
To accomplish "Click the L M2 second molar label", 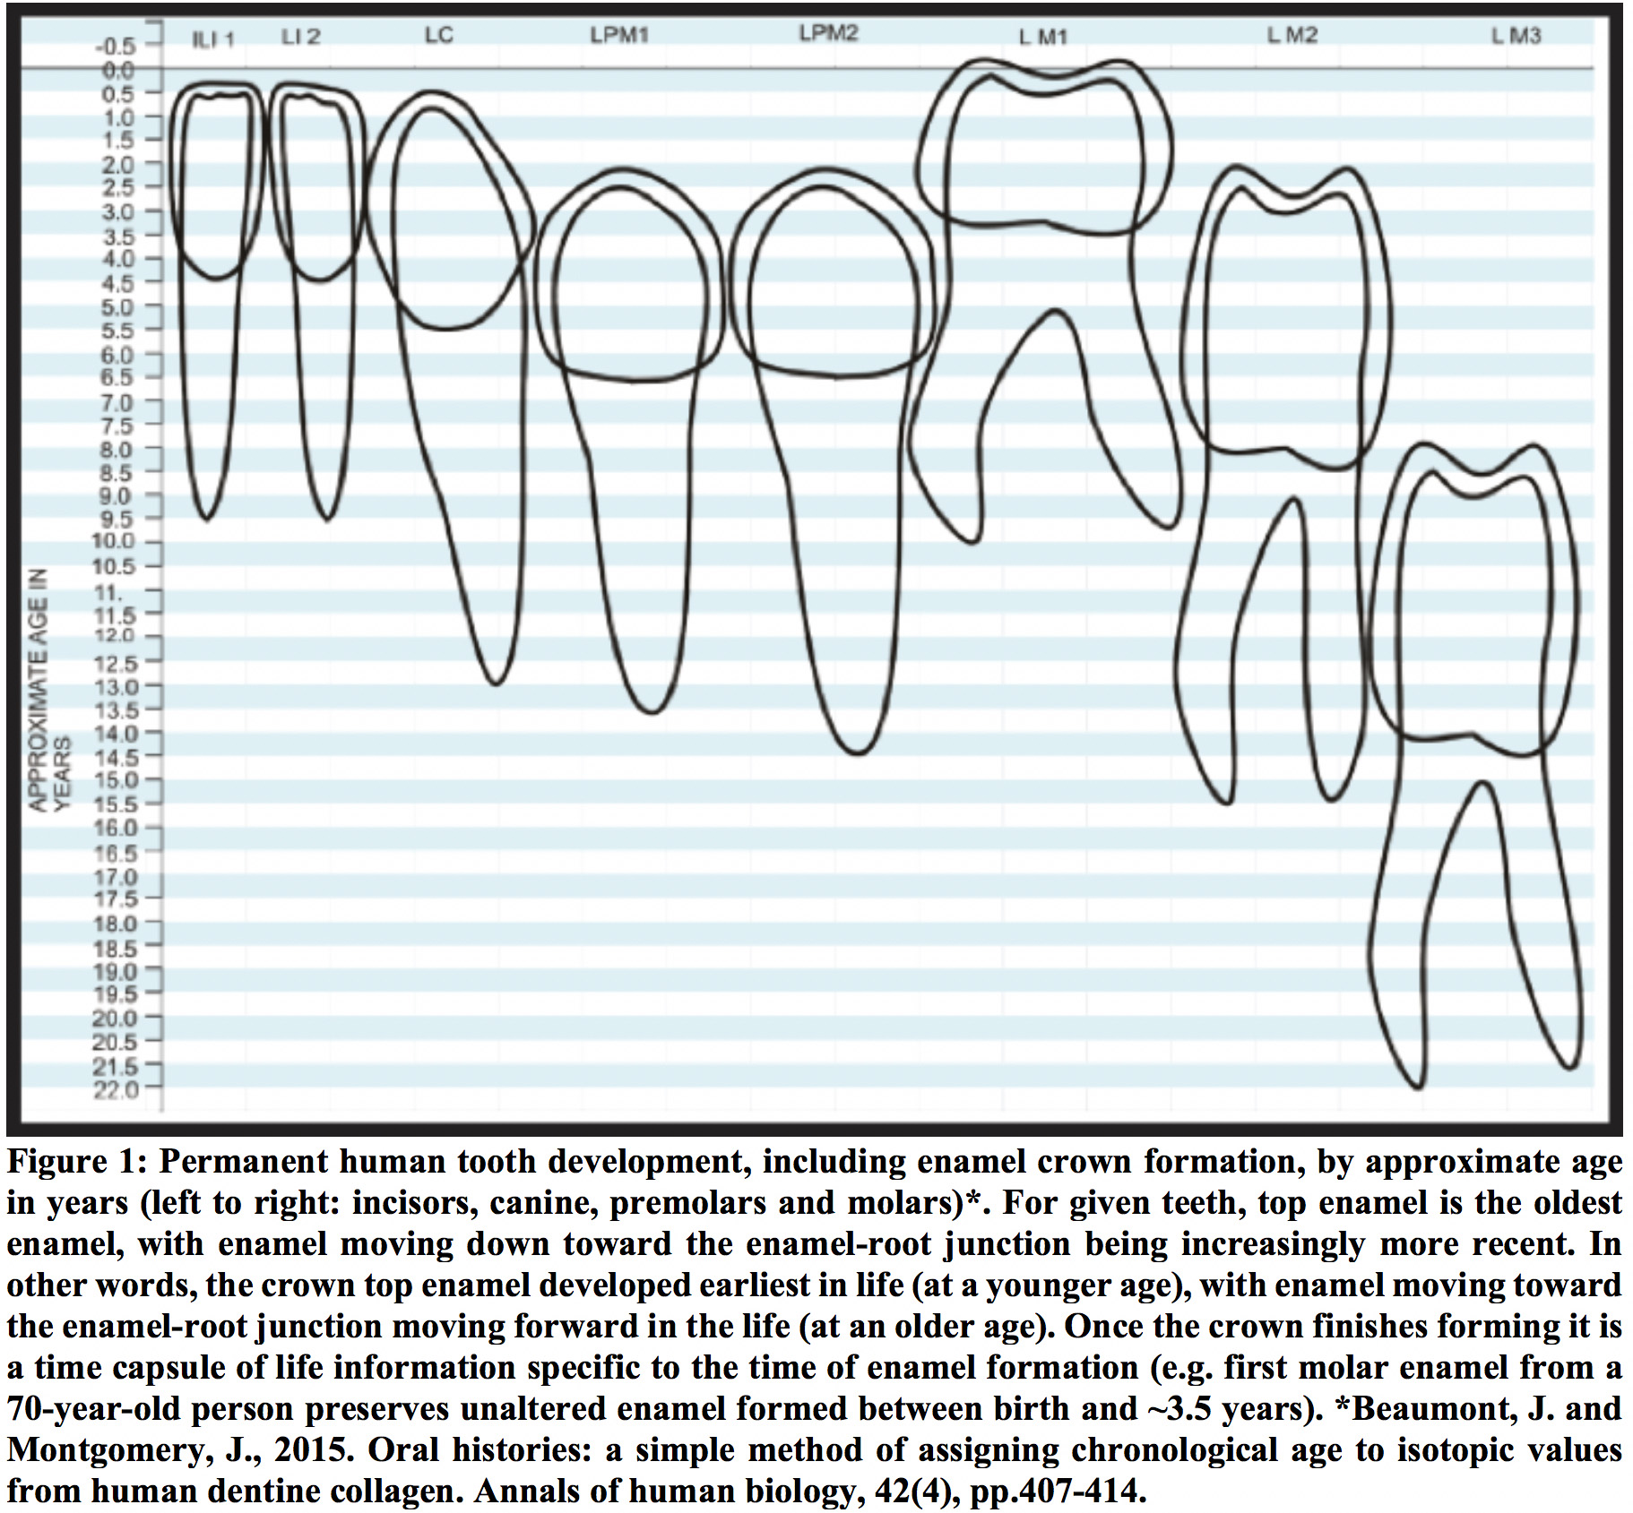I will coord(1292,36).
